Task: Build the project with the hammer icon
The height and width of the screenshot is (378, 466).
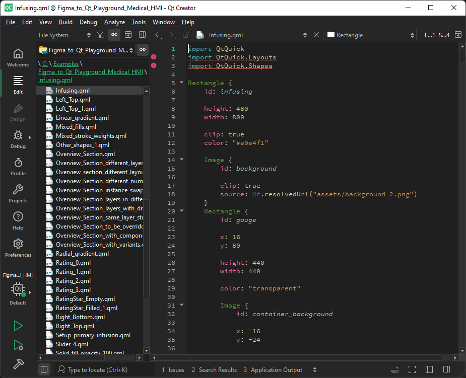Action: 18,364
